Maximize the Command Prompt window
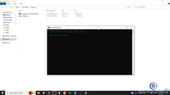This screenshot has width=170, height=95. (126, 28)
